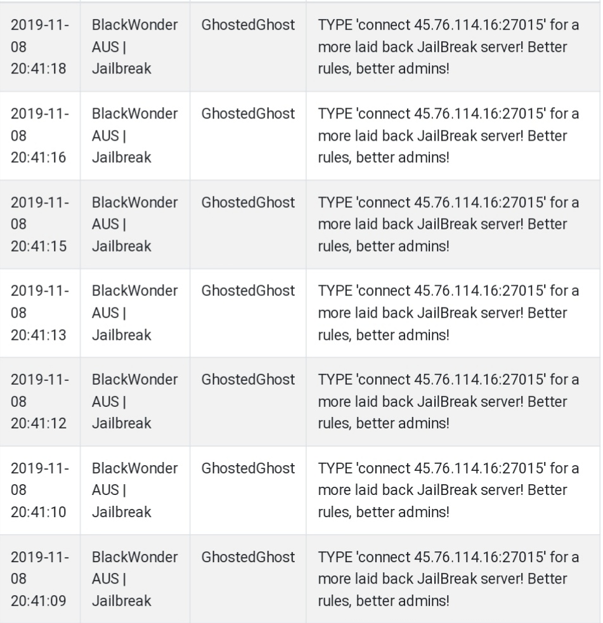Click the 20:41:13 timestamp cell

pyautogui.click(x=40, y=312)
